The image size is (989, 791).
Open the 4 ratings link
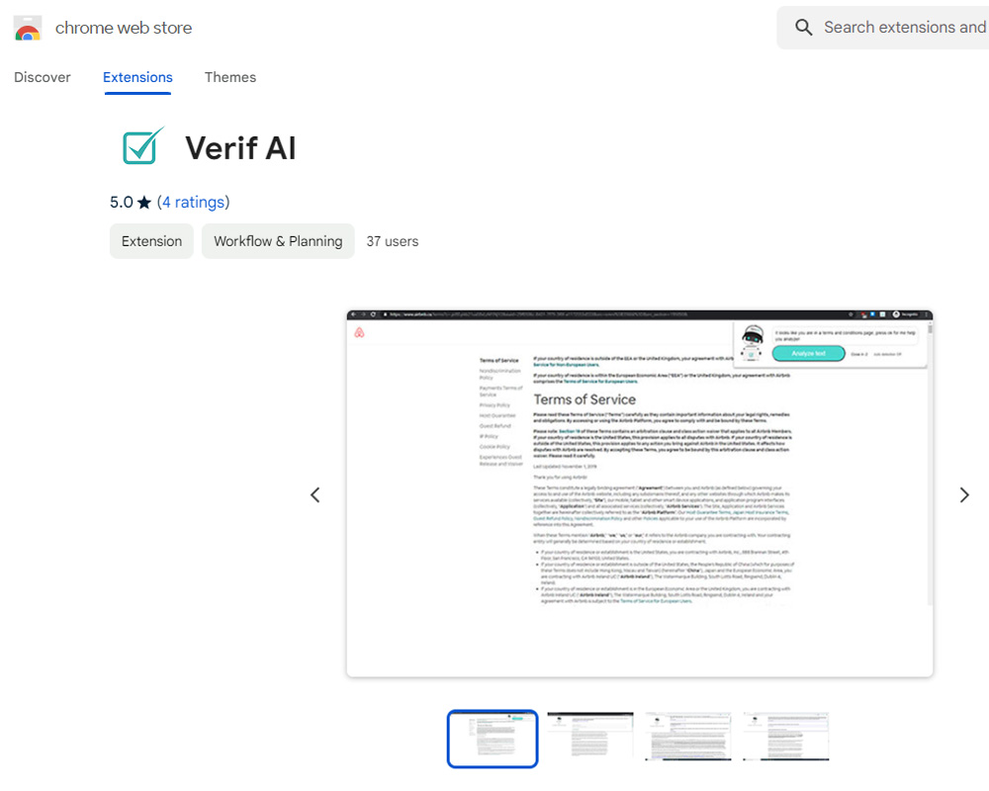pyautogui.click(x=193, y=202)
